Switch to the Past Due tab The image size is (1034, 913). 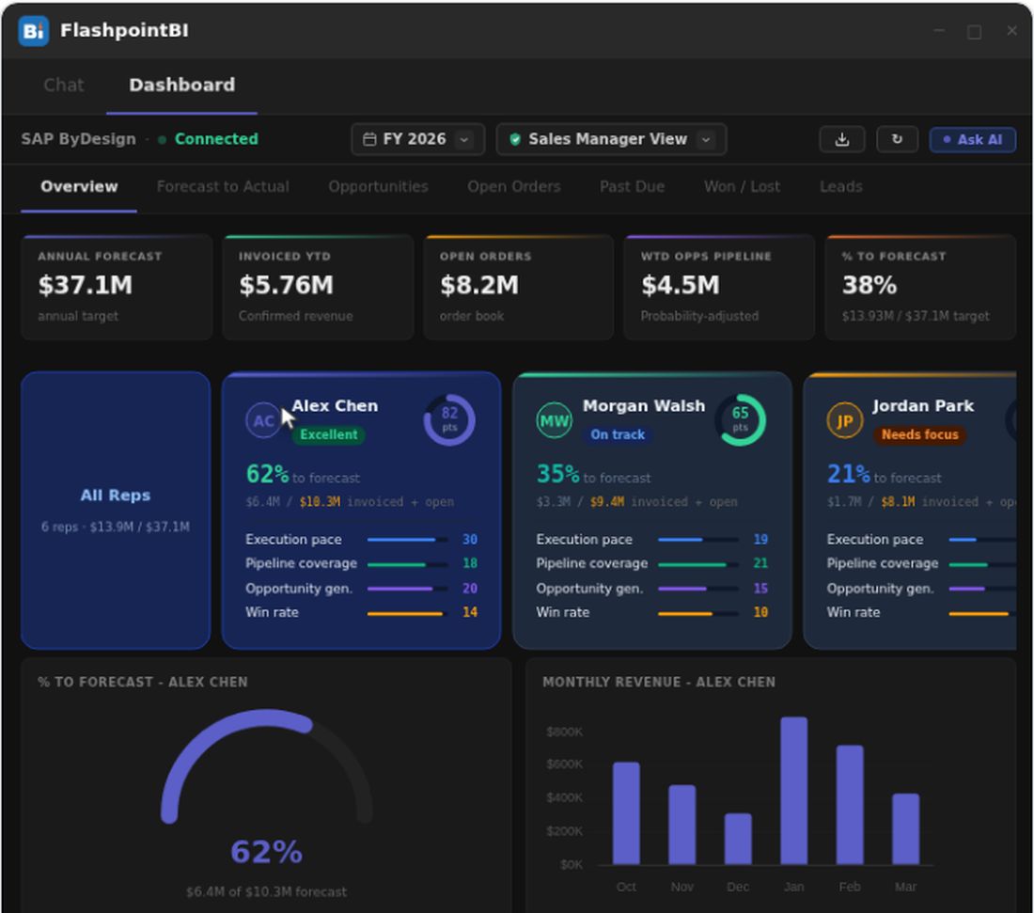(x=632, y=187)
